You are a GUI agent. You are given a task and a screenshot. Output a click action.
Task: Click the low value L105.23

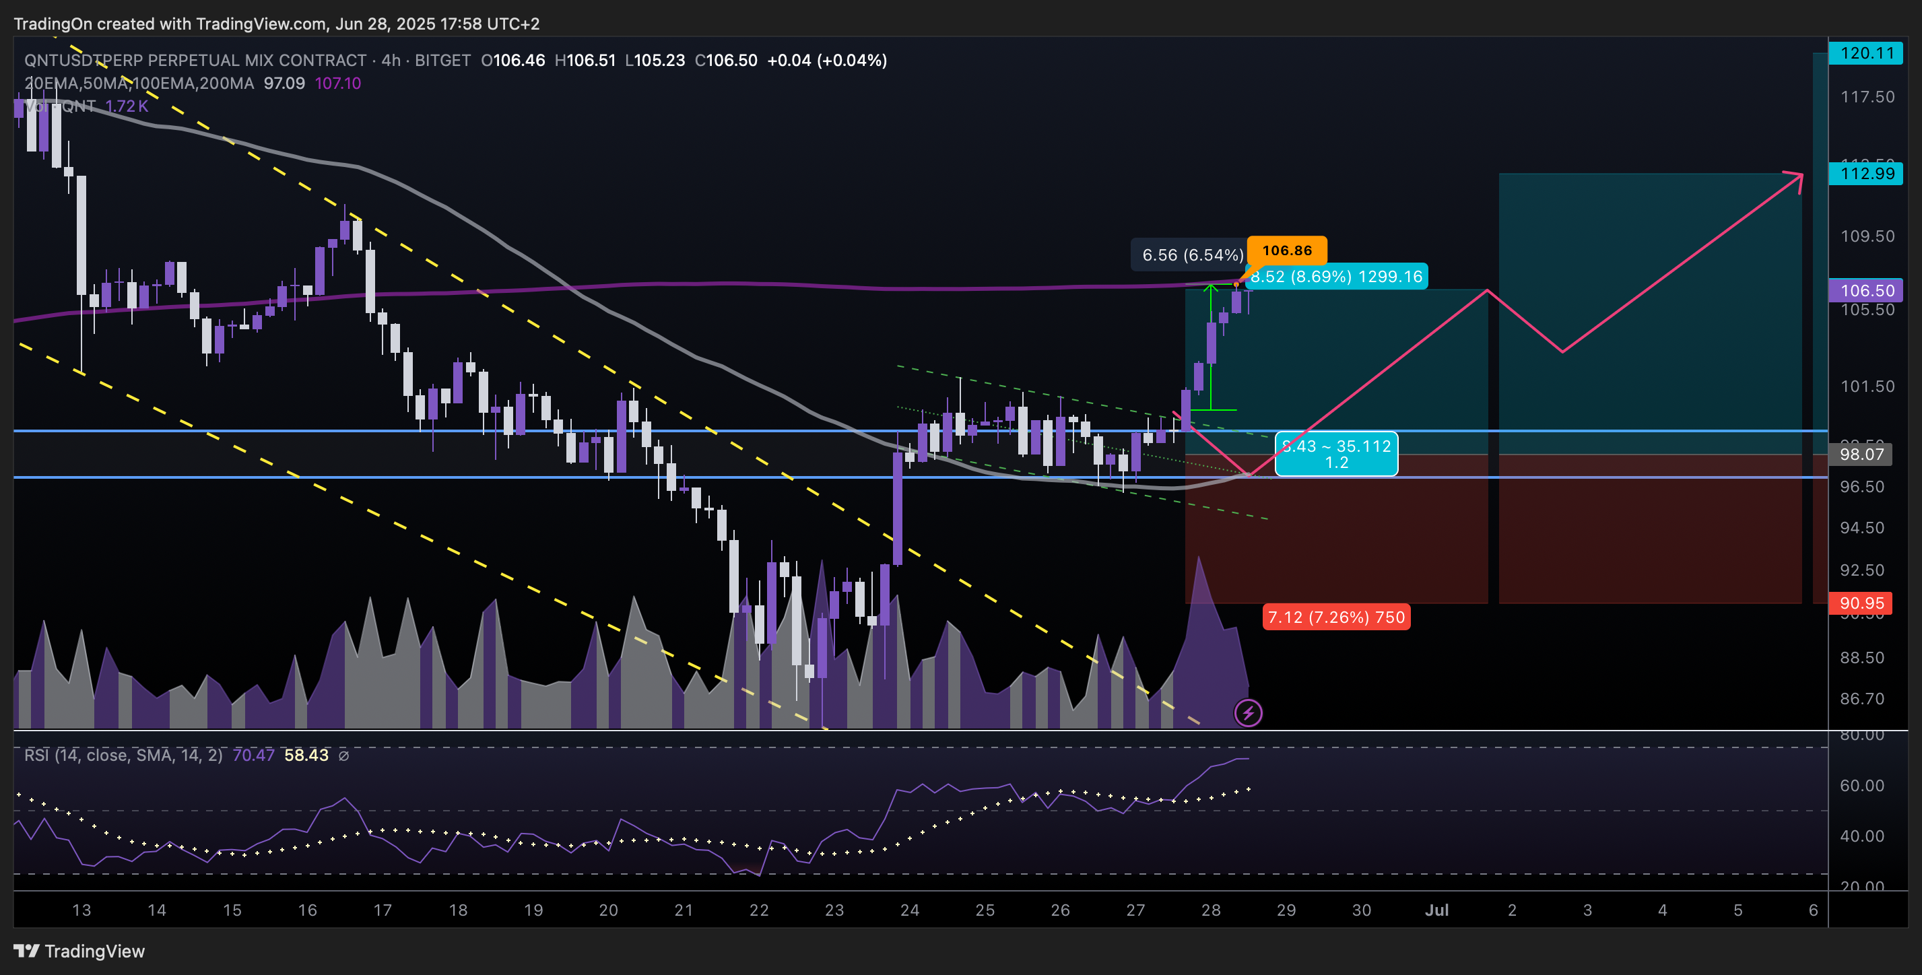[x=655, y=61]
